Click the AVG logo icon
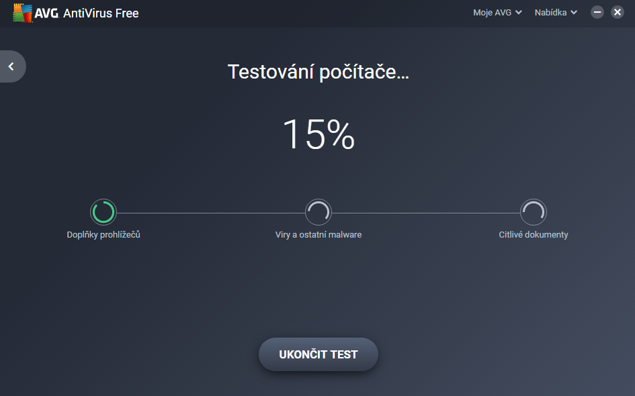635x396 pixels. coord(23,13)
